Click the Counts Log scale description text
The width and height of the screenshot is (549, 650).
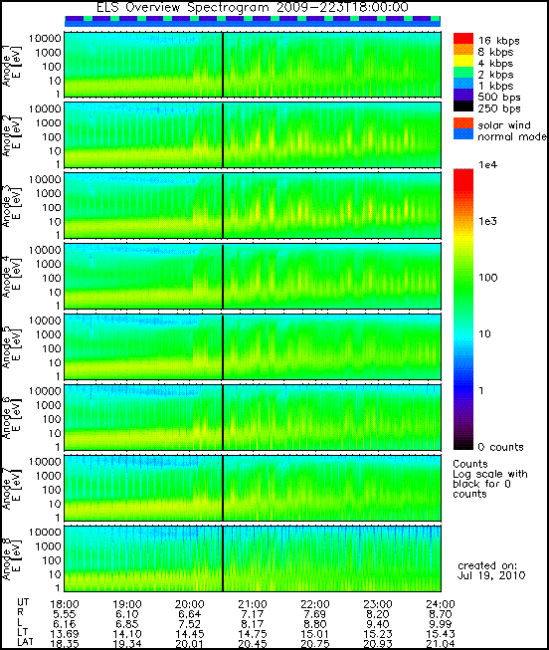[x=489, y=479]
